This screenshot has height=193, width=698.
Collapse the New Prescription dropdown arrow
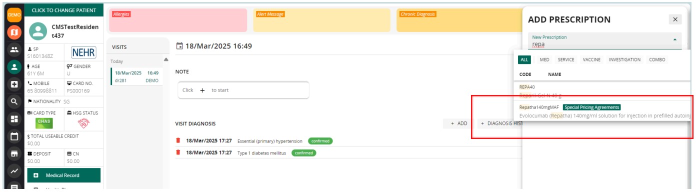click(x=674, y=39)
